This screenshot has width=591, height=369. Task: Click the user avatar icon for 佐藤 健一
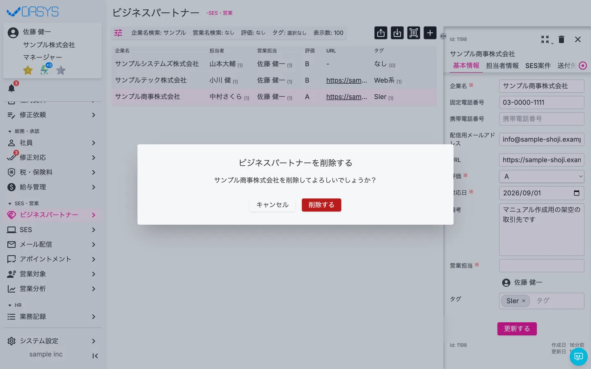(x=13, y=33)
